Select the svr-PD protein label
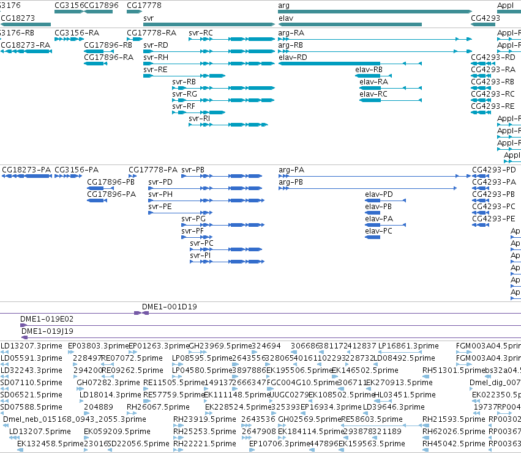 click(160, 182)
